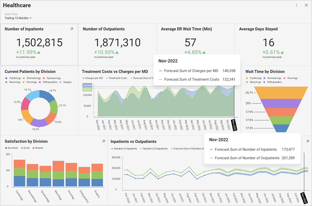Expand the Date Filter chevron

click(x=30, y=18)
